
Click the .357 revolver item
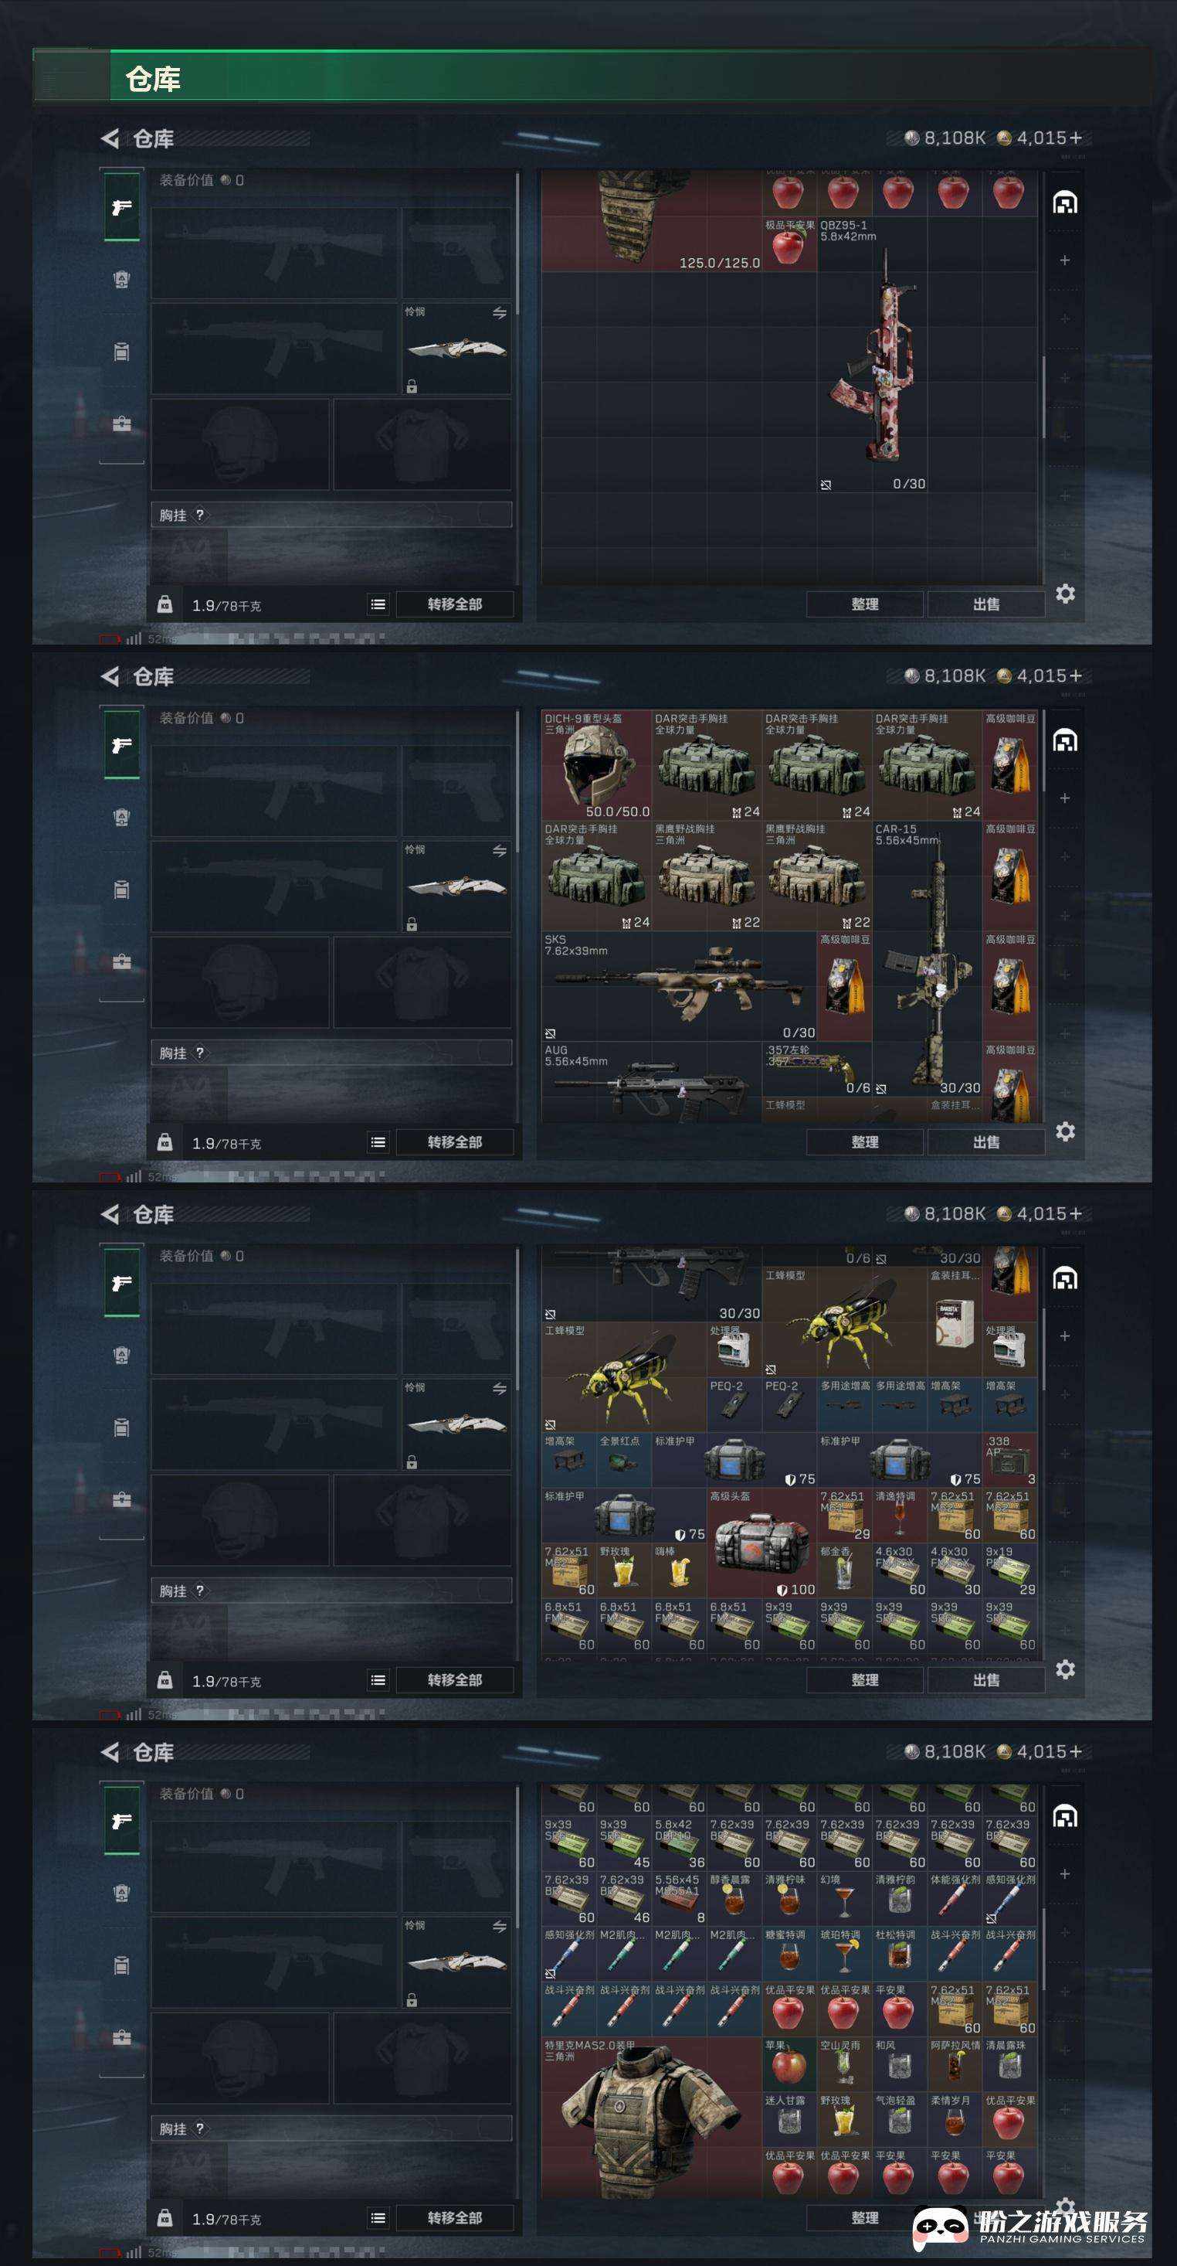click(816, 1069)
